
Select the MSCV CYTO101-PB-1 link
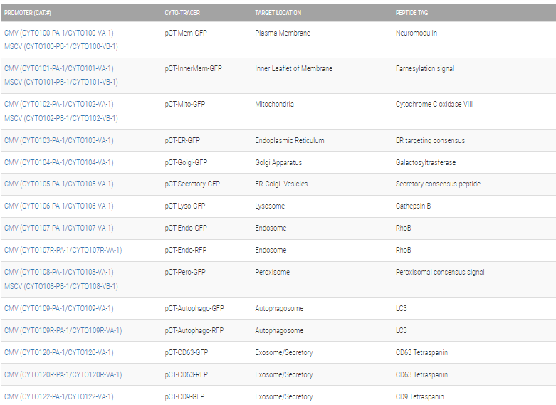click(x=61, y=82)
